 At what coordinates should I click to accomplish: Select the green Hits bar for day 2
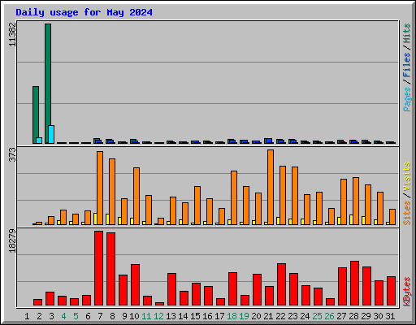pos(36,115)
